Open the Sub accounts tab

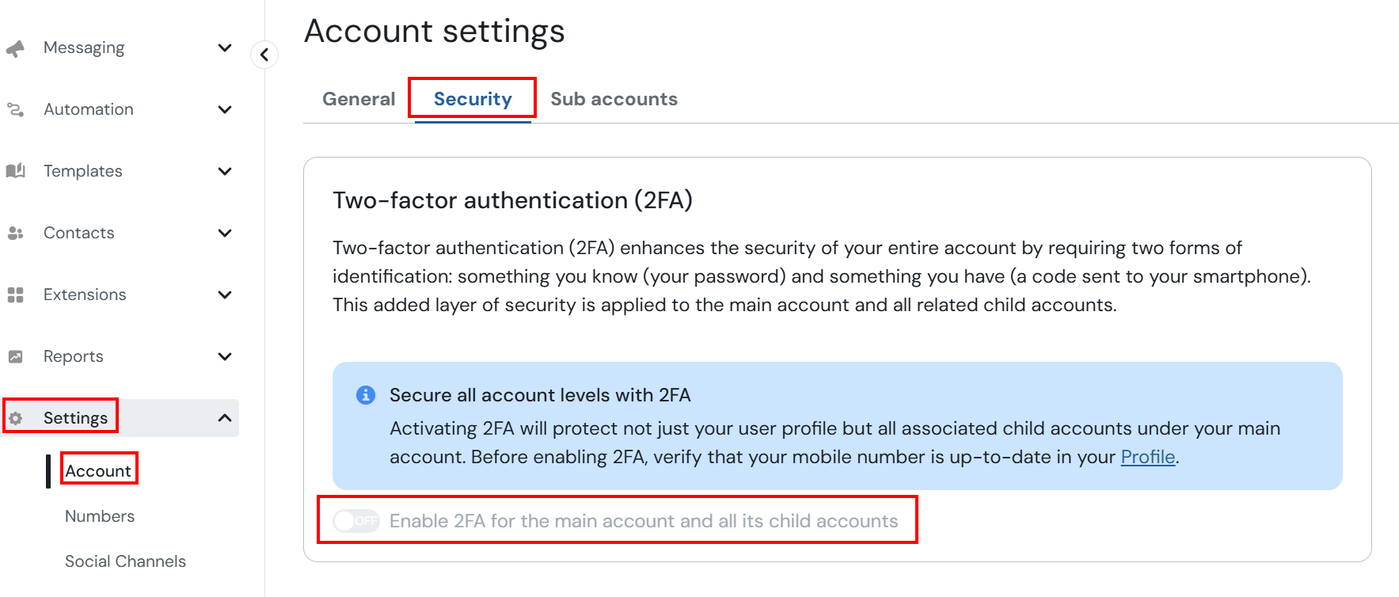(x=614, y=99)
